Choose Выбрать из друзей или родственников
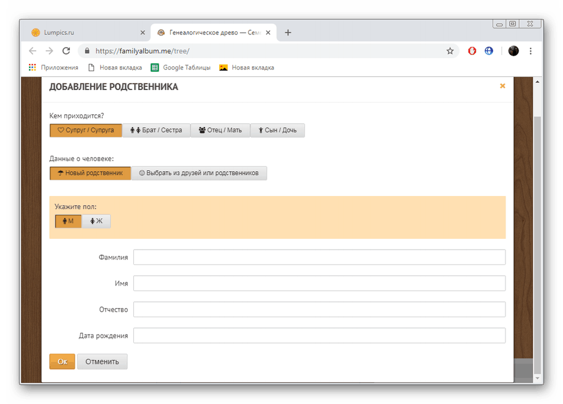This screenshot has width=563, height=404. (x=199, y=173)
